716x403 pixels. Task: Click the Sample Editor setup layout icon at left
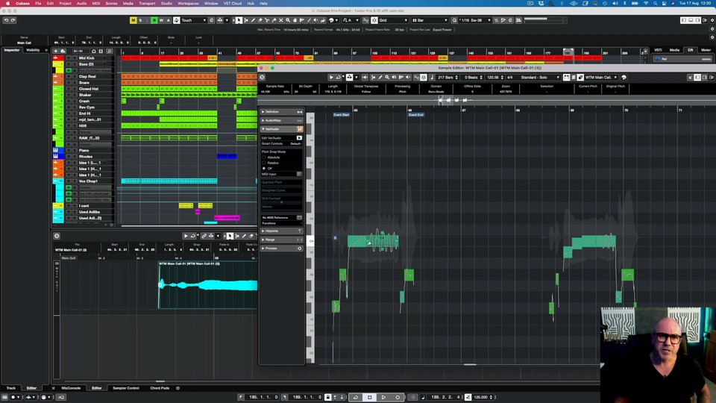(262, 77)
